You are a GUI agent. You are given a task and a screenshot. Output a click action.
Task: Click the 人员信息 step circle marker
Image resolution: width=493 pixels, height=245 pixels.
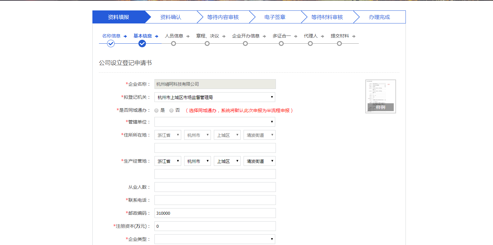(173, 44)
